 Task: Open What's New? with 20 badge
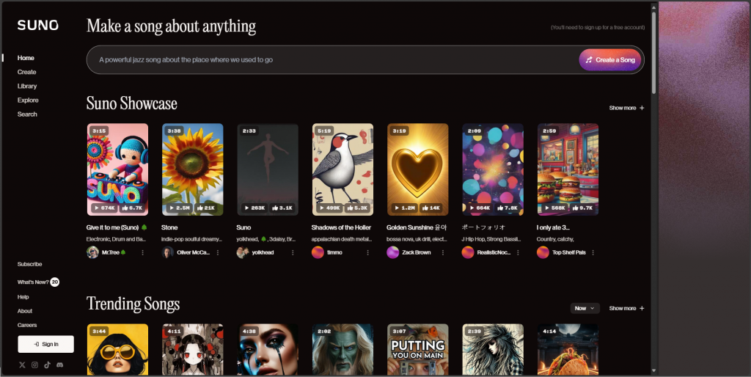[x=38, y=282]
